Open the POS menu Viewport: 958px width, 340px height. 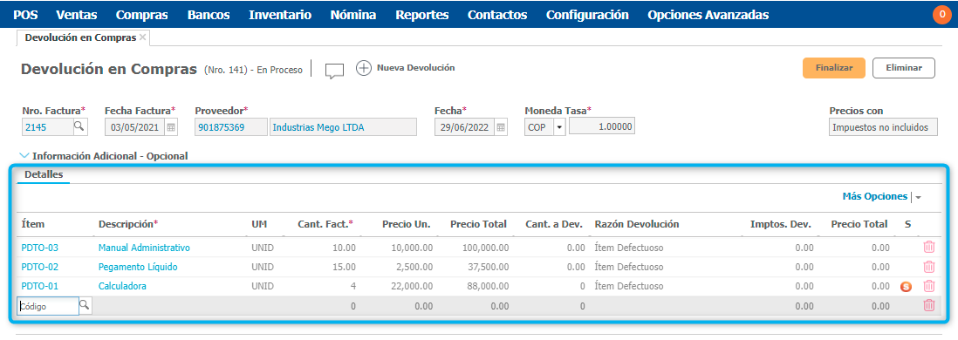[25, 15]
